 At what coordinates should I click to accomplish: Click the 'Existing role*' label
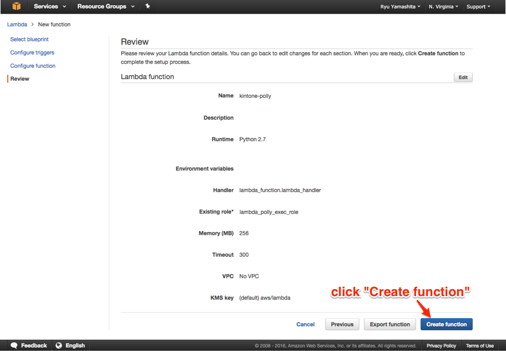pos(216,212)
